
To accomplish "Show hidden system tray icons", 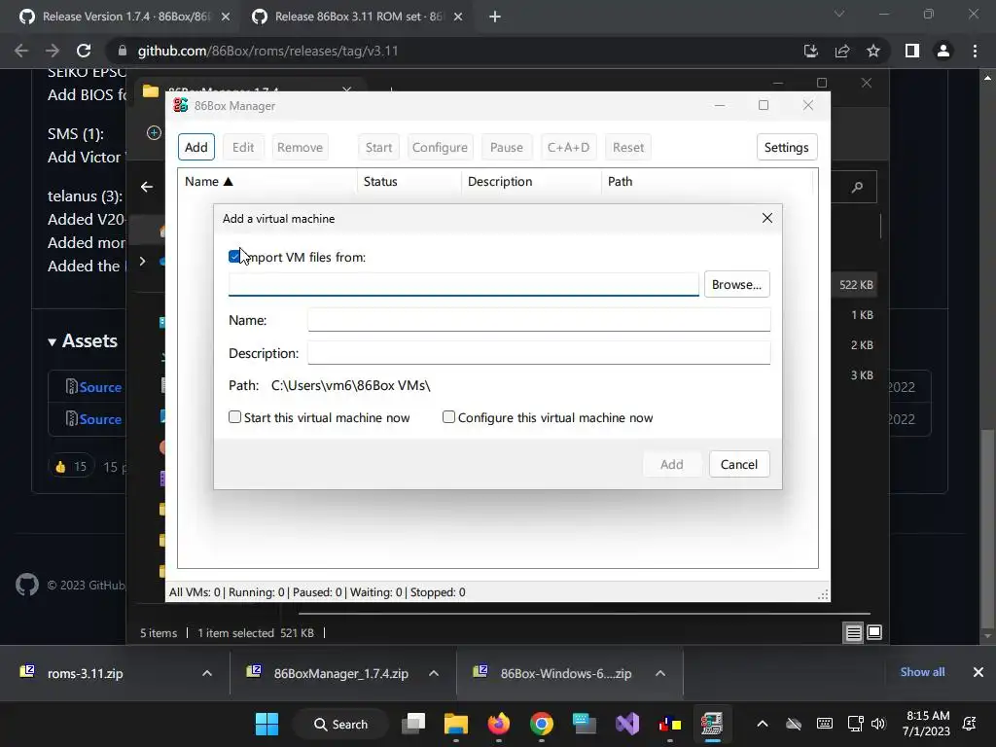I will (763, 724).
